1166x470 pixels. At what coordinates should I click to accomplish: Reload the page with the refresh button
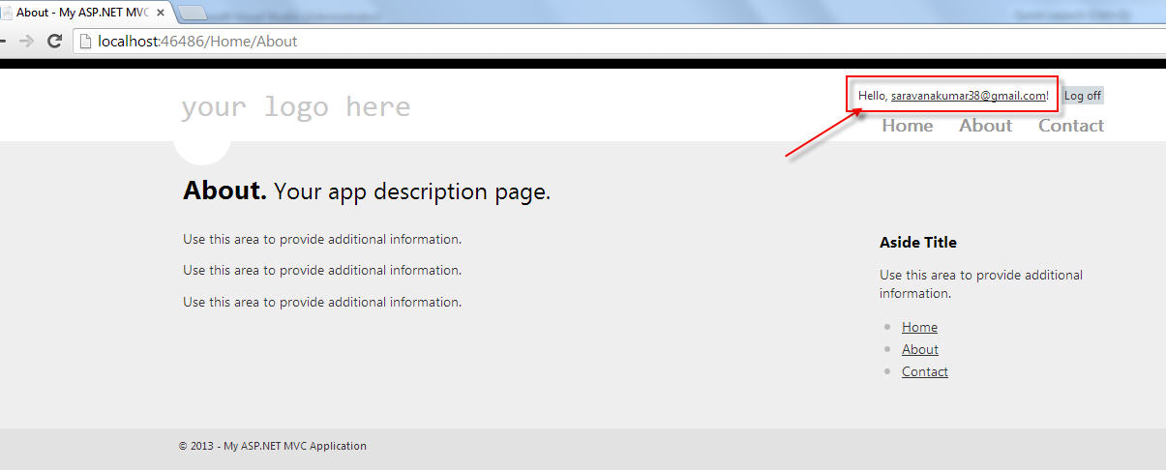(x=55, y=42)
